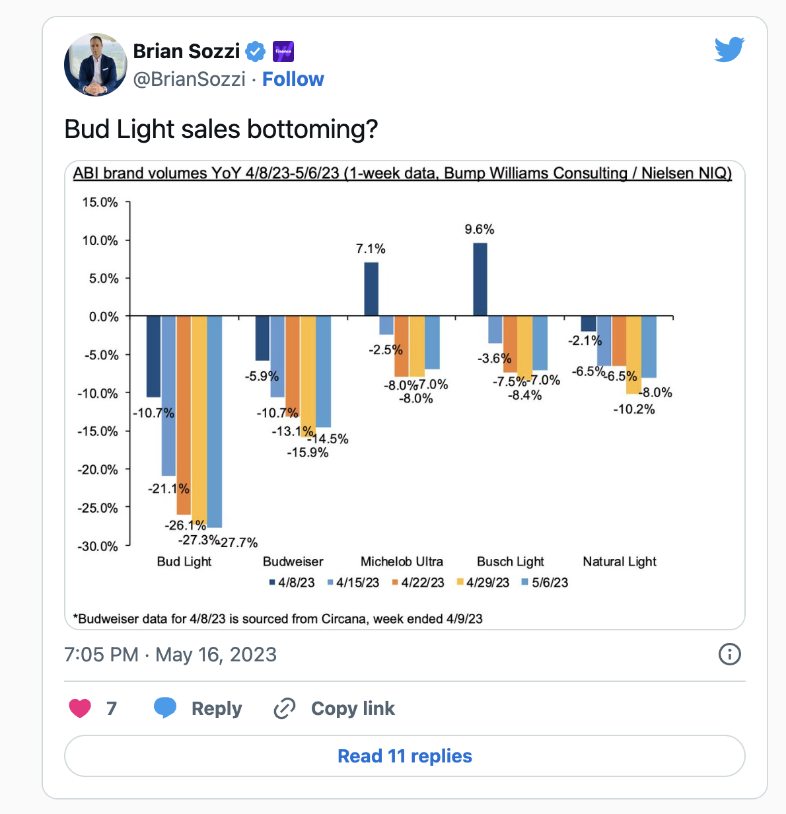
Task: Click the 4/22/23 orange legend swatch
Action: click(395, 582)
